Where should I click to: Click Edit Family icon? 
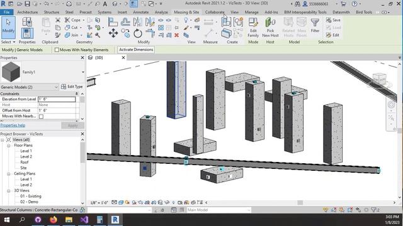click(x=253, y=28)
